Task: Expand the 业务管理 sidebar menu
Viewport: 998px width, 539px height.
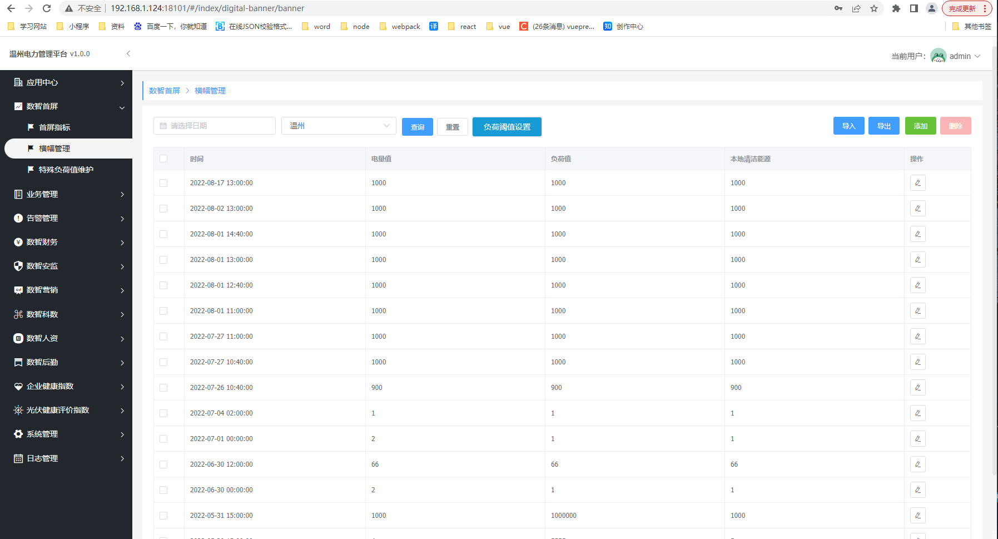Action: 66,194
